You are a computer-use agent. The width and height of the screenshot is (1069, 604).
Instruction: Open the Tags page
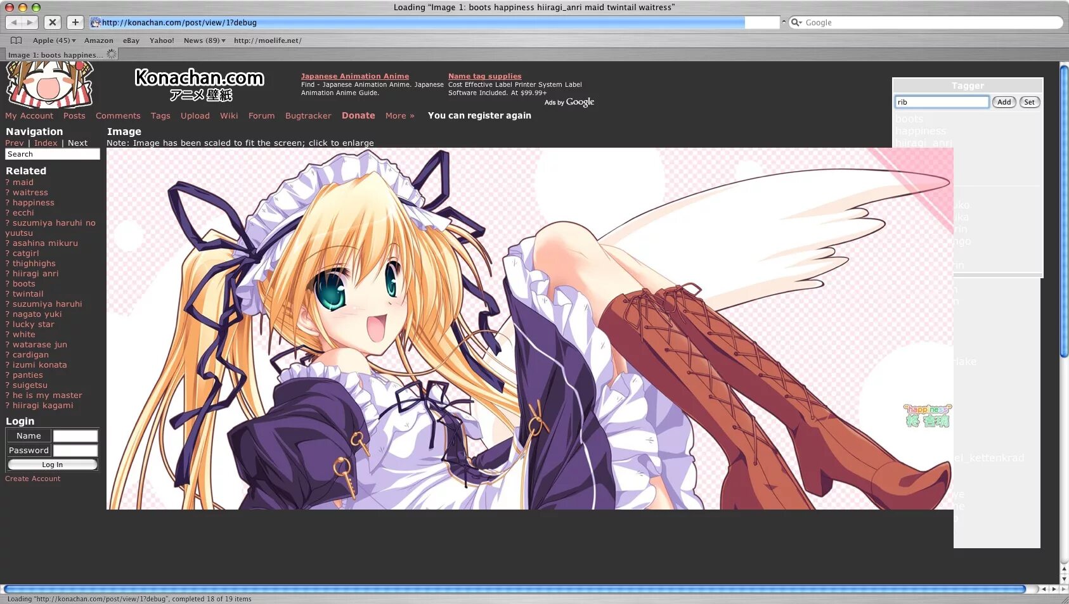coord(160,116)
